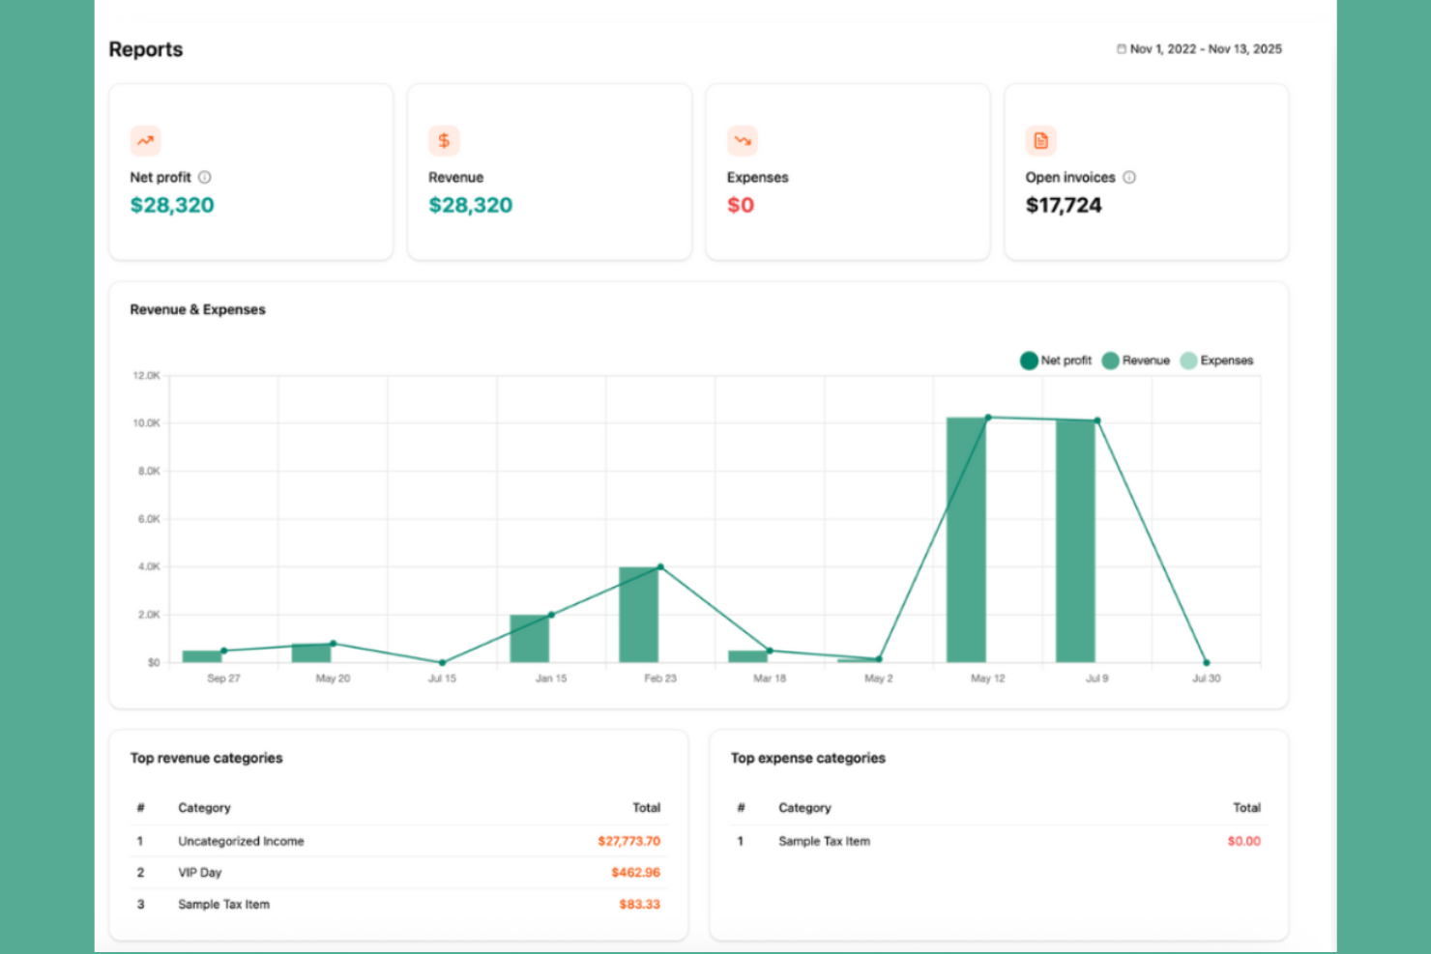Select the Reports heading tab

tap(146, 48)
